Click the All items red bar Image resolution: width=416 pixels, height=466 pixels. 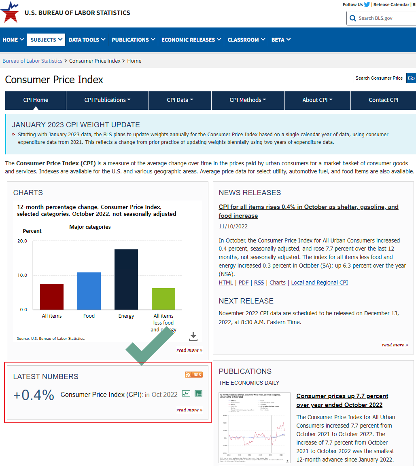point(52,297)
